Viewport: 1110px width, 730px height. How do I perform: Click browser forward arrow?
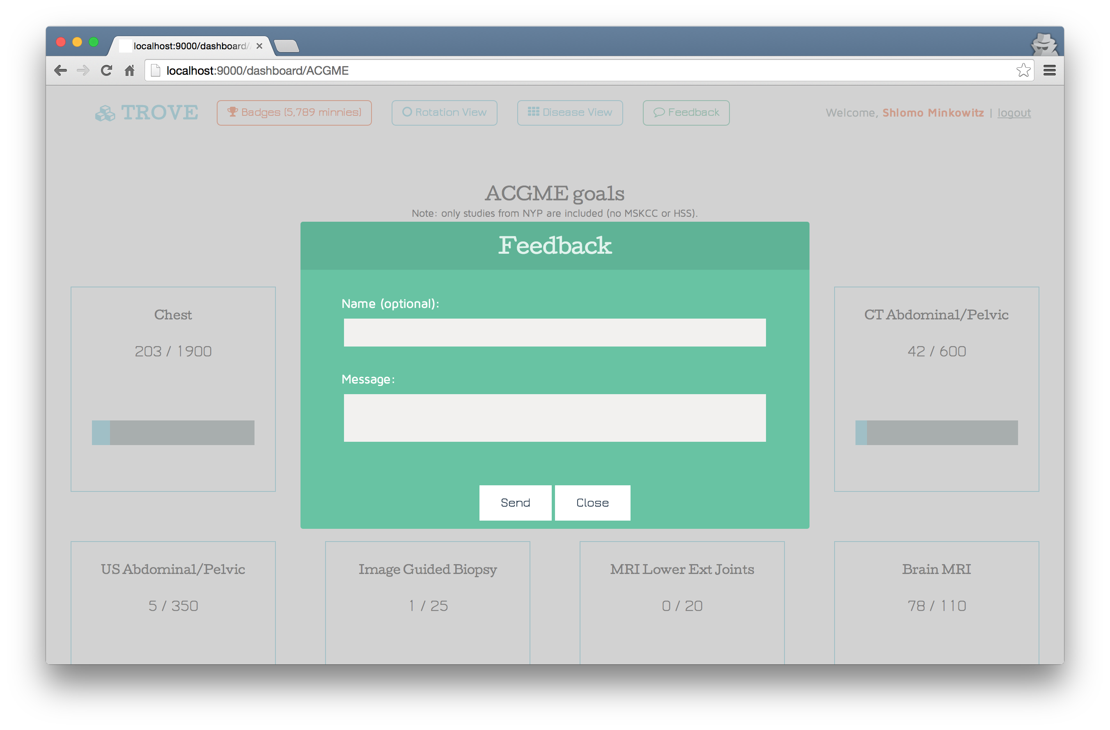(x=83, y=71)
